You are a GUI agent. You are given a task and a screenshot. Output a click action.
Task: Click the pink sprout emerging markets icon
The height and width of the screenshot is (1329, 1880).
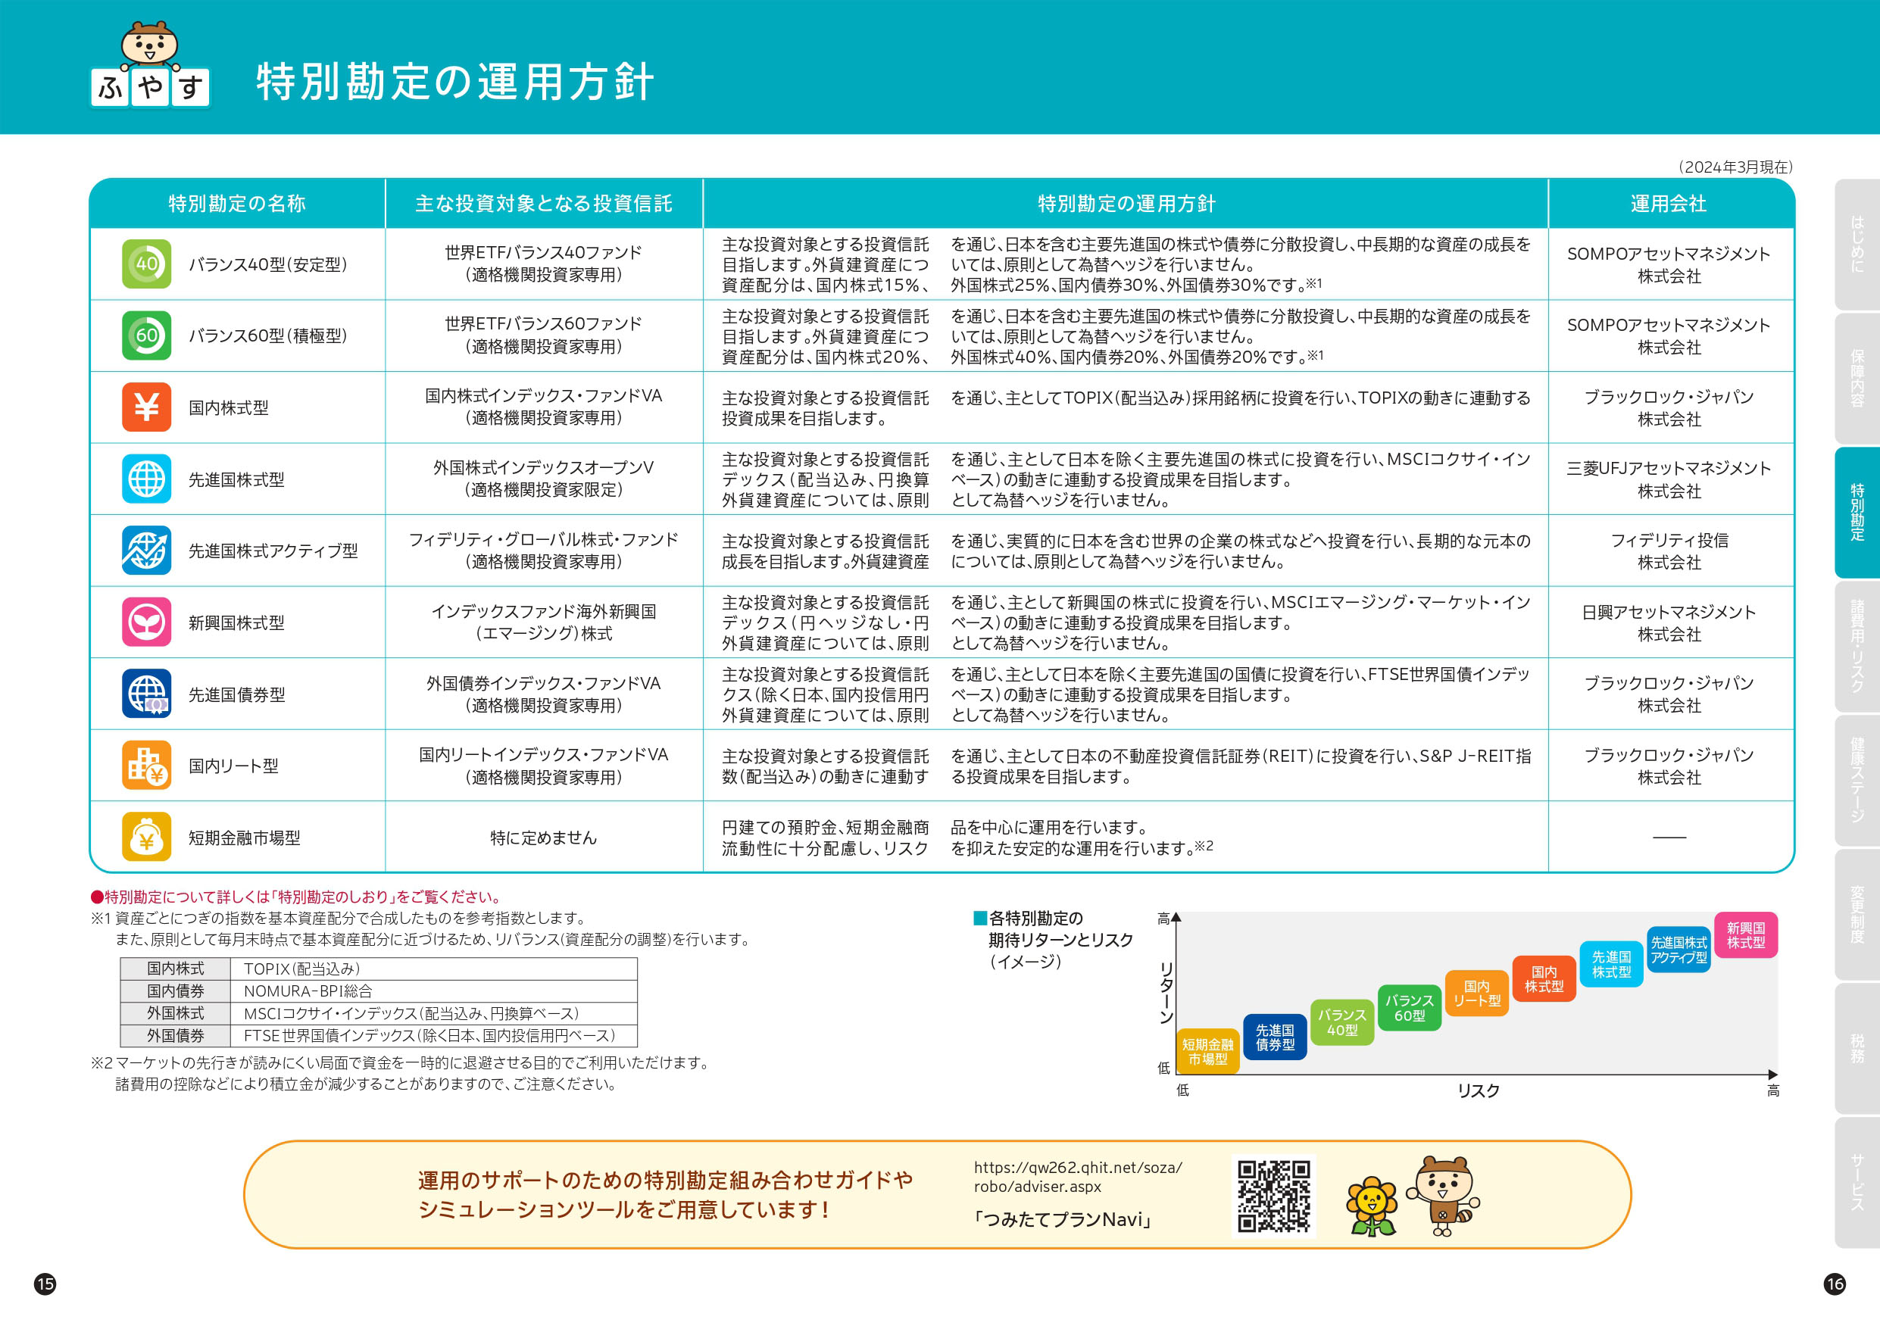click(x=147, y=622)
